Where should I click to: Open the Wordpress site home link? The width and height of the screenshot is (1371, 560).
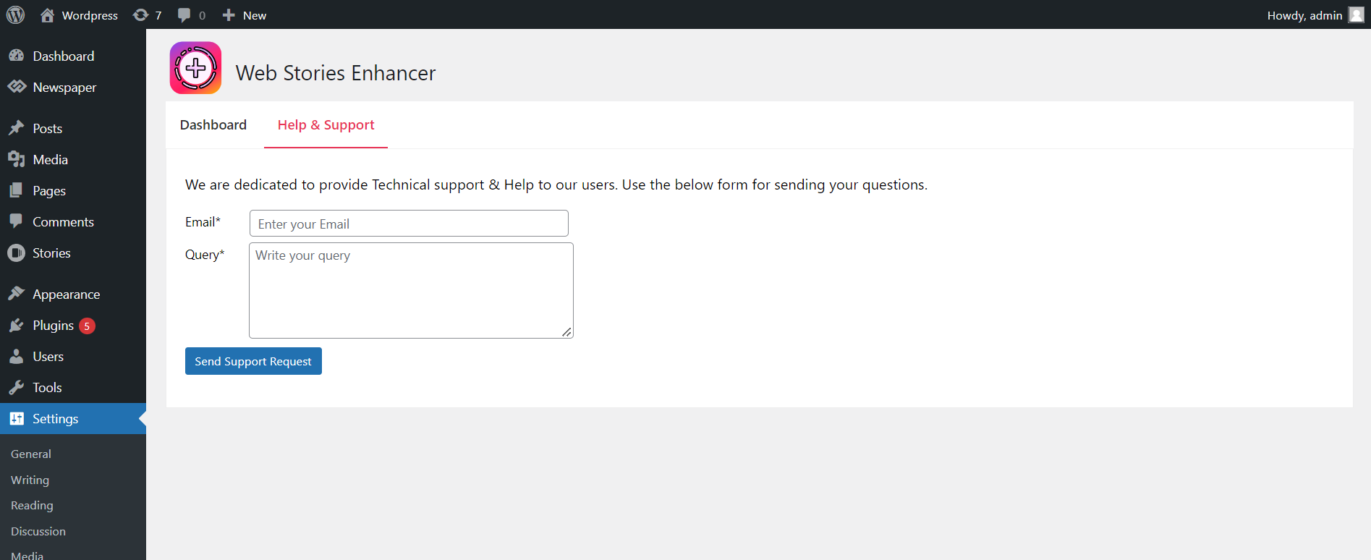pyautogui.click(x=79, y=15)
